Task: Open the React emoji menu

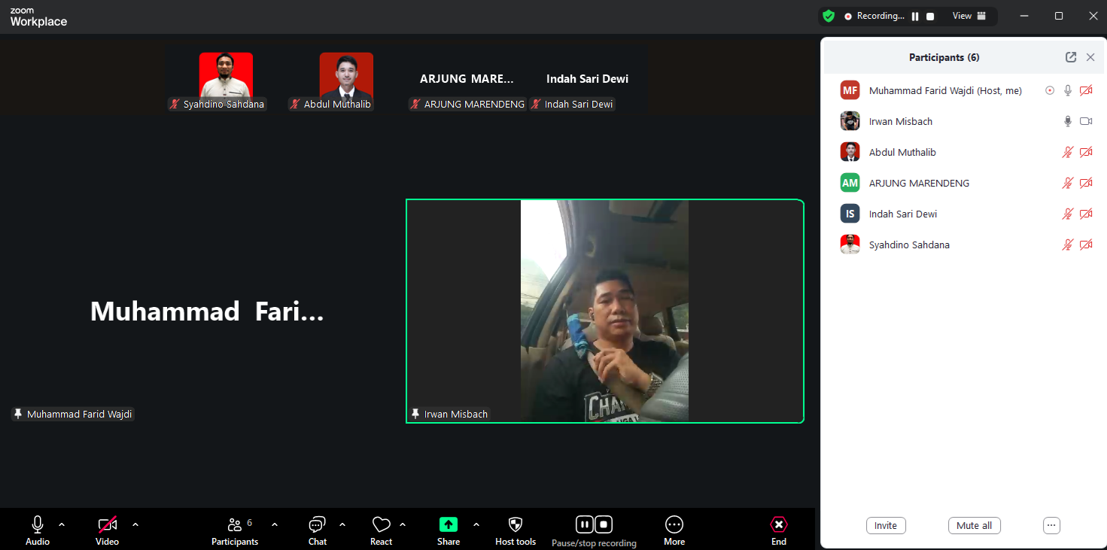Action: [382, 530]
